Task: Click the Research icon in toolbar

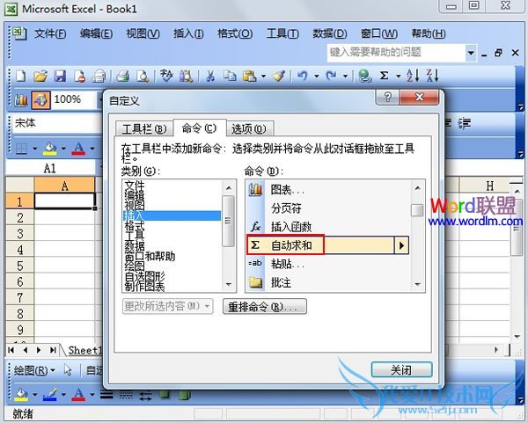Action: 186,76
